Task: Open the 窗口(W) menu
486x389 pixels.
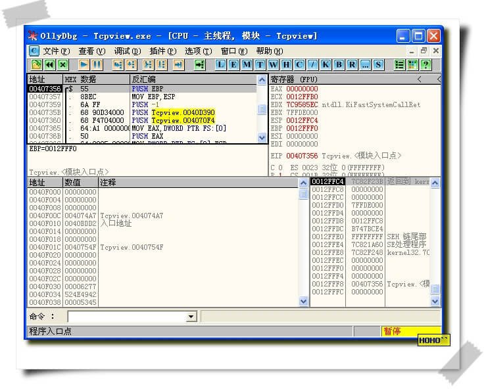Action: coord(234,51)
